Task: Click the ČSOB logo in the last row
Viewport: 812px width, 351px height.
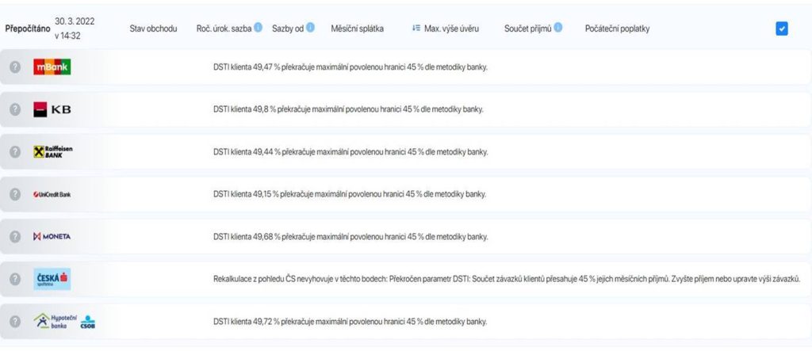Action: click(x=88, y=322)
